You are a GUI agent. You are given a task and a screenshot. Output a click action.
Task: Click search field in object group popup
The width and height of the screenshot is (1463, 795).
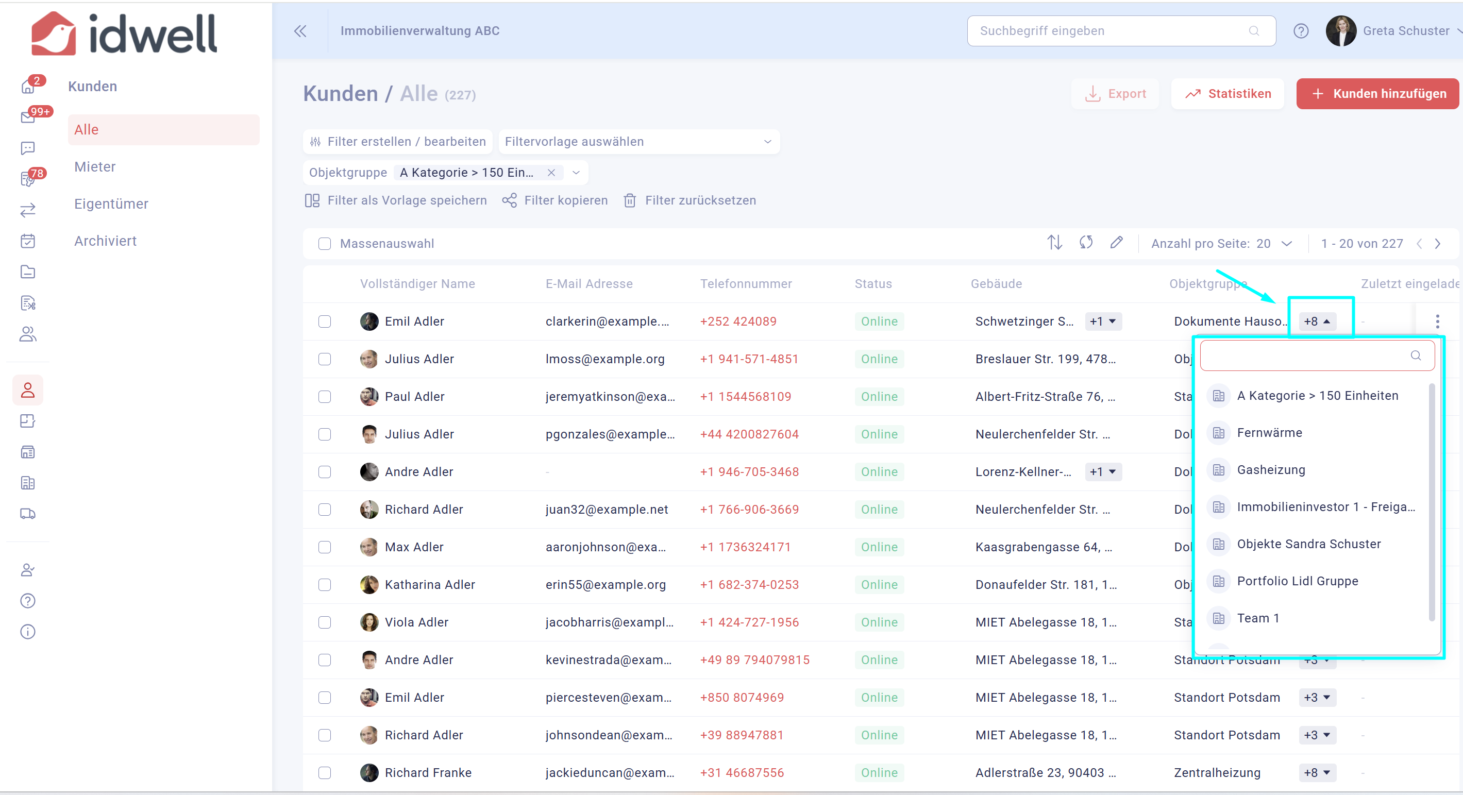pos(1317,356)
